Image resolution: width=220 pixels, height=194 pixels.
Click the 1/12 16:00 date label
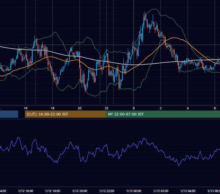[x=26, y=191]
